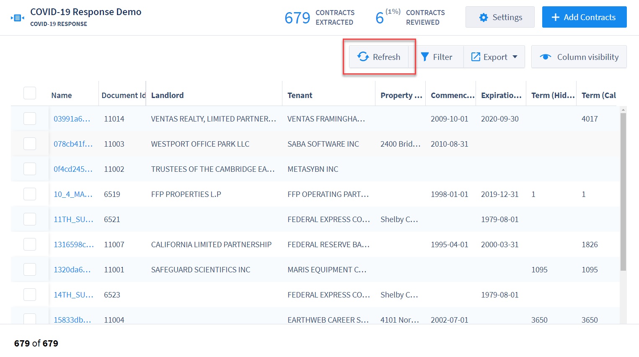
Task: Click landlord cell FFP PROPERTIES L.P
Action: pyautogui.click(x=186, y=194)
